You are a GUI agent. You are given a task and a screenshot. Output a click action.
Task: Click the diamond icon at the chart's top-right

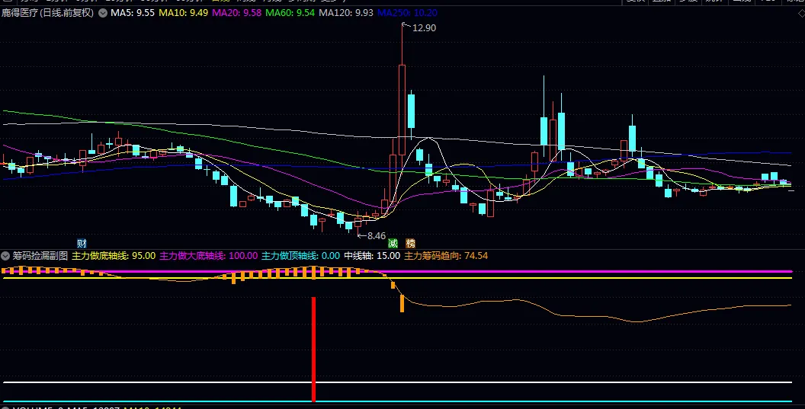point(801,14)
